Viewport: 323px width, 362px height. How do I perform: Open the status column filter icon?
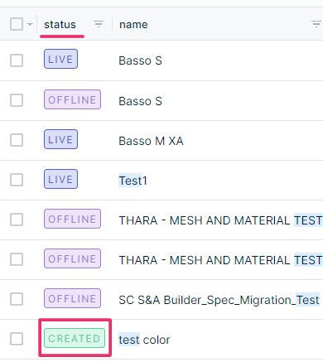[99, 24]
